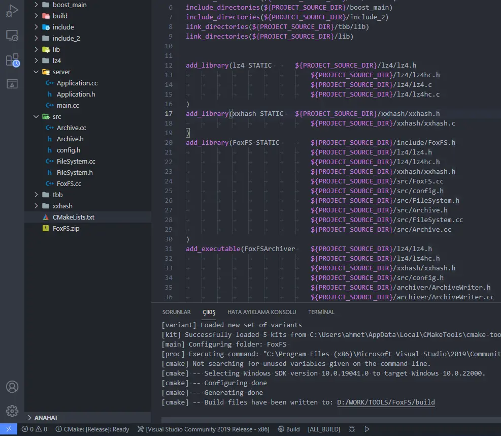Viewport: 501px width, 436px height.
Task: Open FileSystem.cc file
Action: [76, 161]
